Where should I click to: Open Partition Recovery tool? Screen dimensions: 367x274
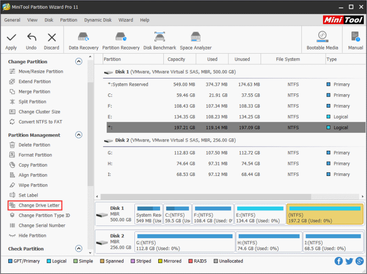[x=121, y=41]
